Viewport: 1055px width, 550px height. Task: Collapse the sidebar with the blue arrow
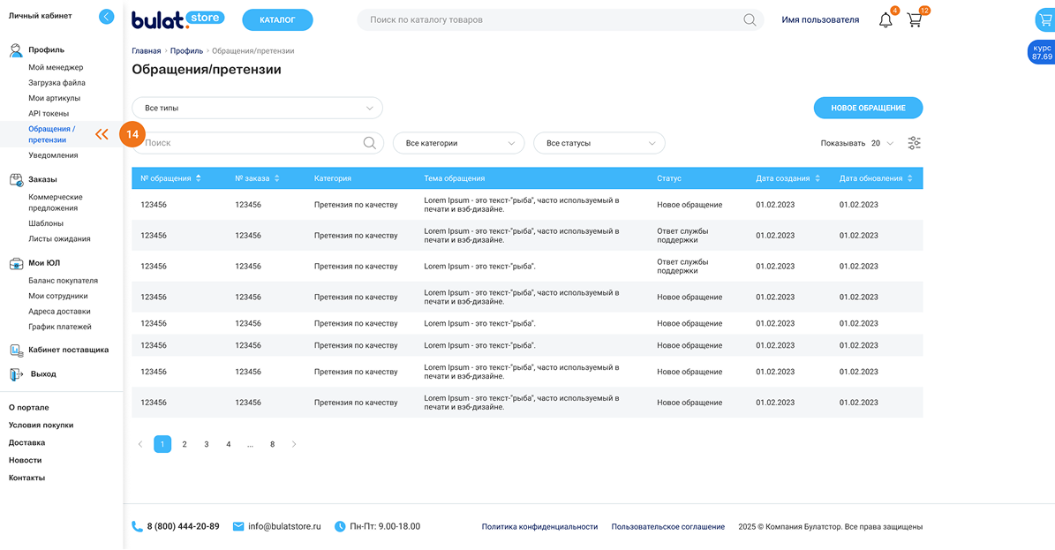pyautogui.click(x=107, y=16)
